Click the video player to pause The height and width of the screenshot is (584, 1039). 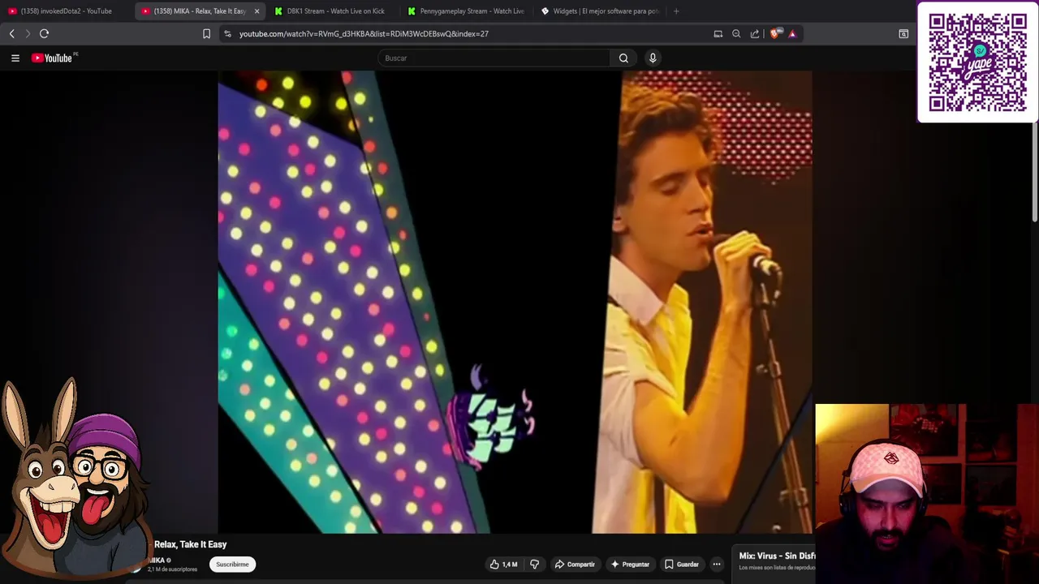515,302
